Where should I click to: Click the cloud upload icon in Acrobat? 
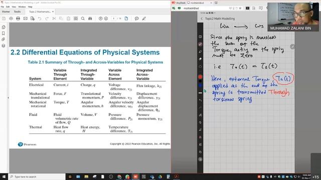coord(11,18)
